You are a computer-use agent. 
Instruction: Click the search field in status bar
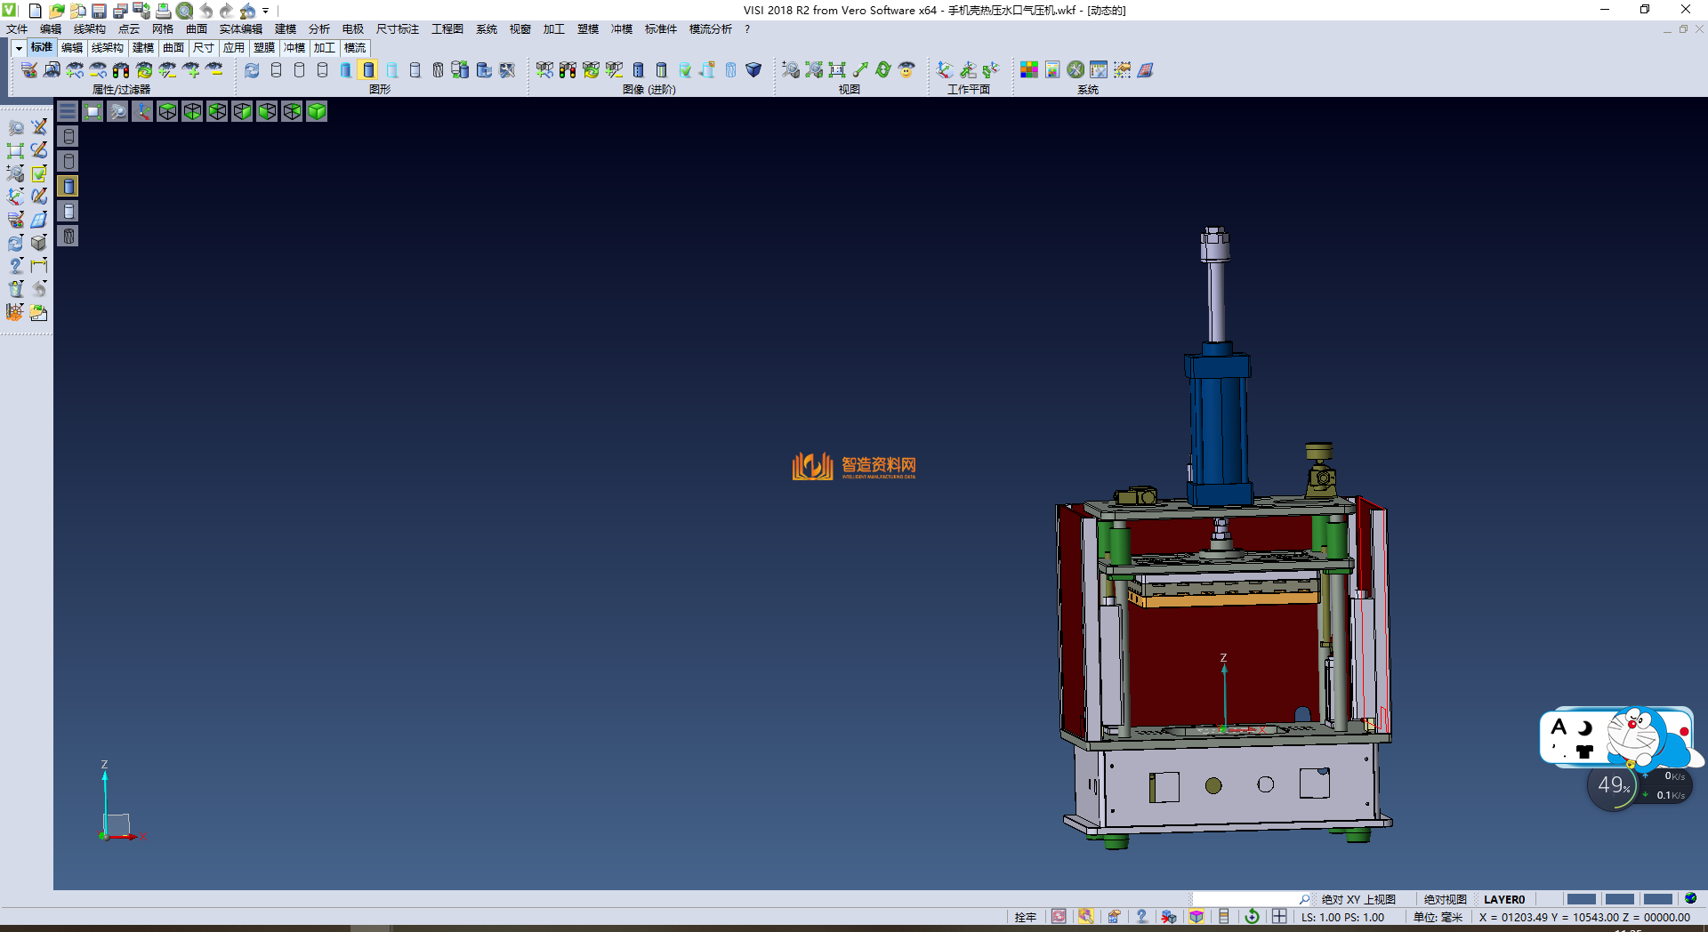point(1245,899)
